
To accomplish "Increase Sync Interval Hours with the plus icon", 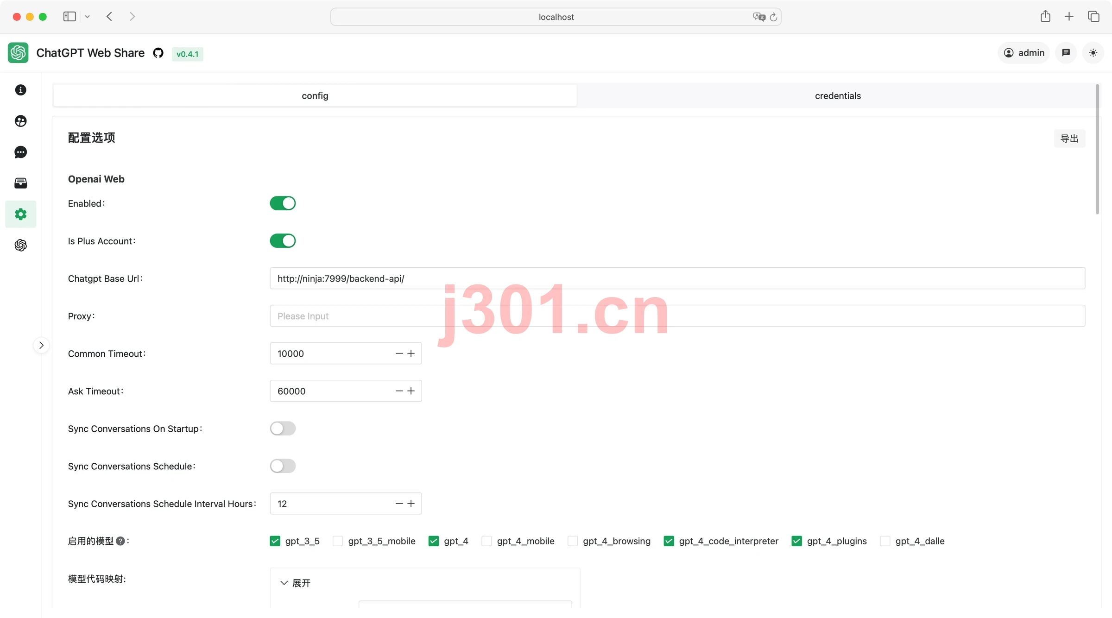I will pos(411,504).
